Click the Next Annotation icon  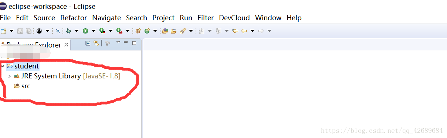point(201,31)
